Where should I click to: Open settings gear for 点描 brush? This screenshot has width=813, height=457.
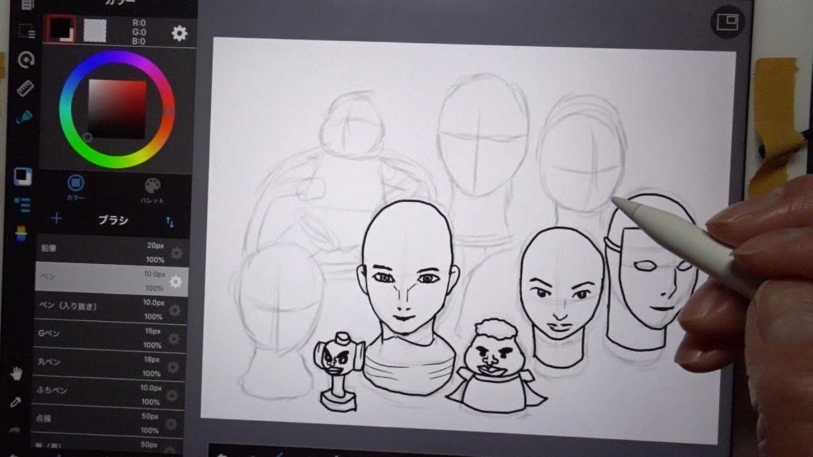171,424
